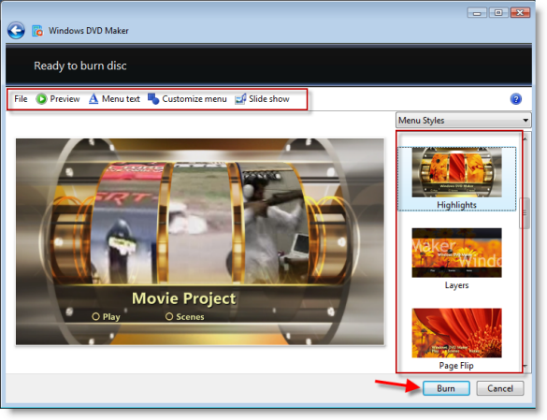Click the Burn button
Image resolution: width=547 pixels, height=420 pixels.
446,388
